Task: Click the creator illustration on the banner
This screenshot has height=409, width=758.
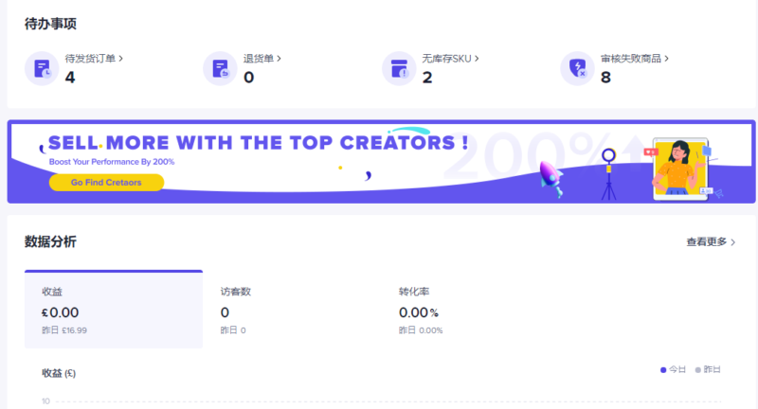Action: 678,170
